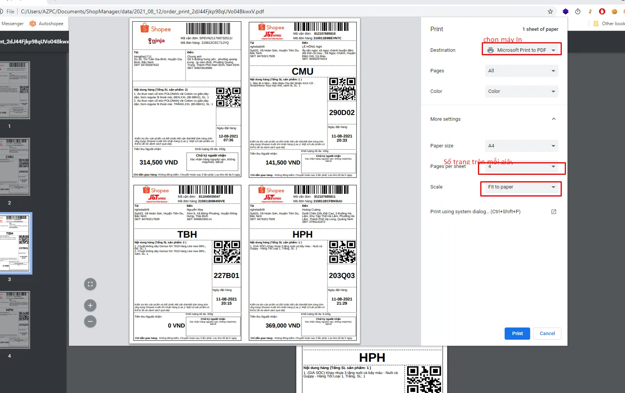Click the Cancel button
625x393 pixels.
click(547, 334)
